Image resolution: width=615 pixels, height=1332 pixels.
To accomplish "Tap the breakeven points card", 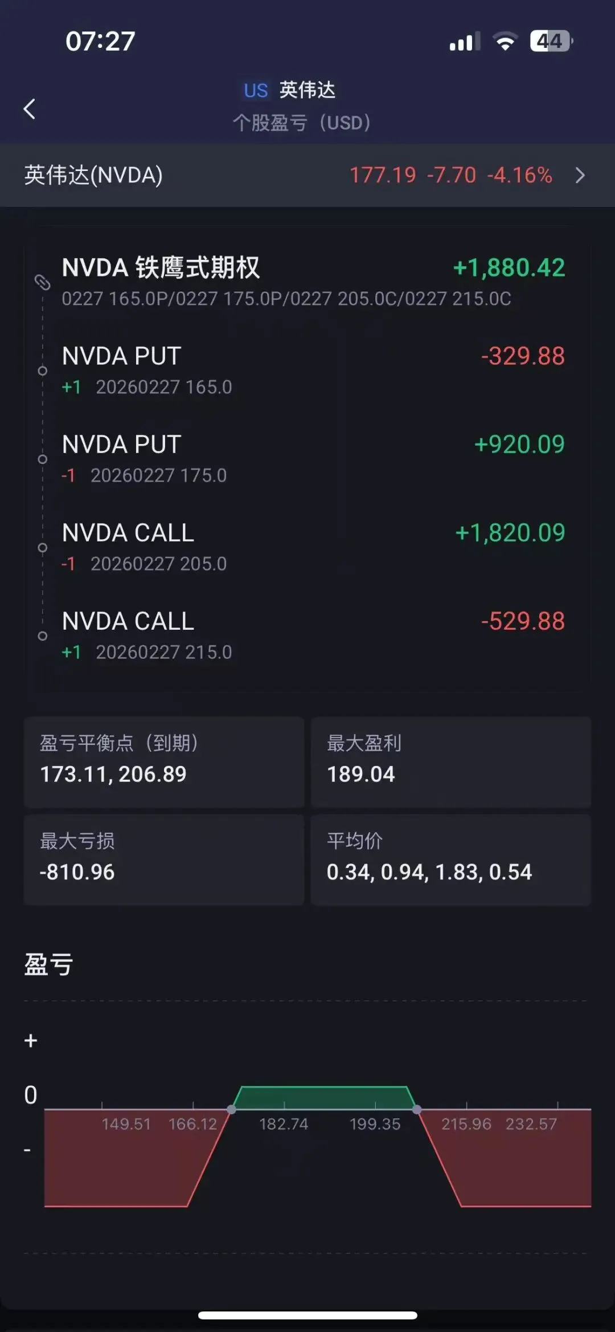I will (x=164, y=761).
